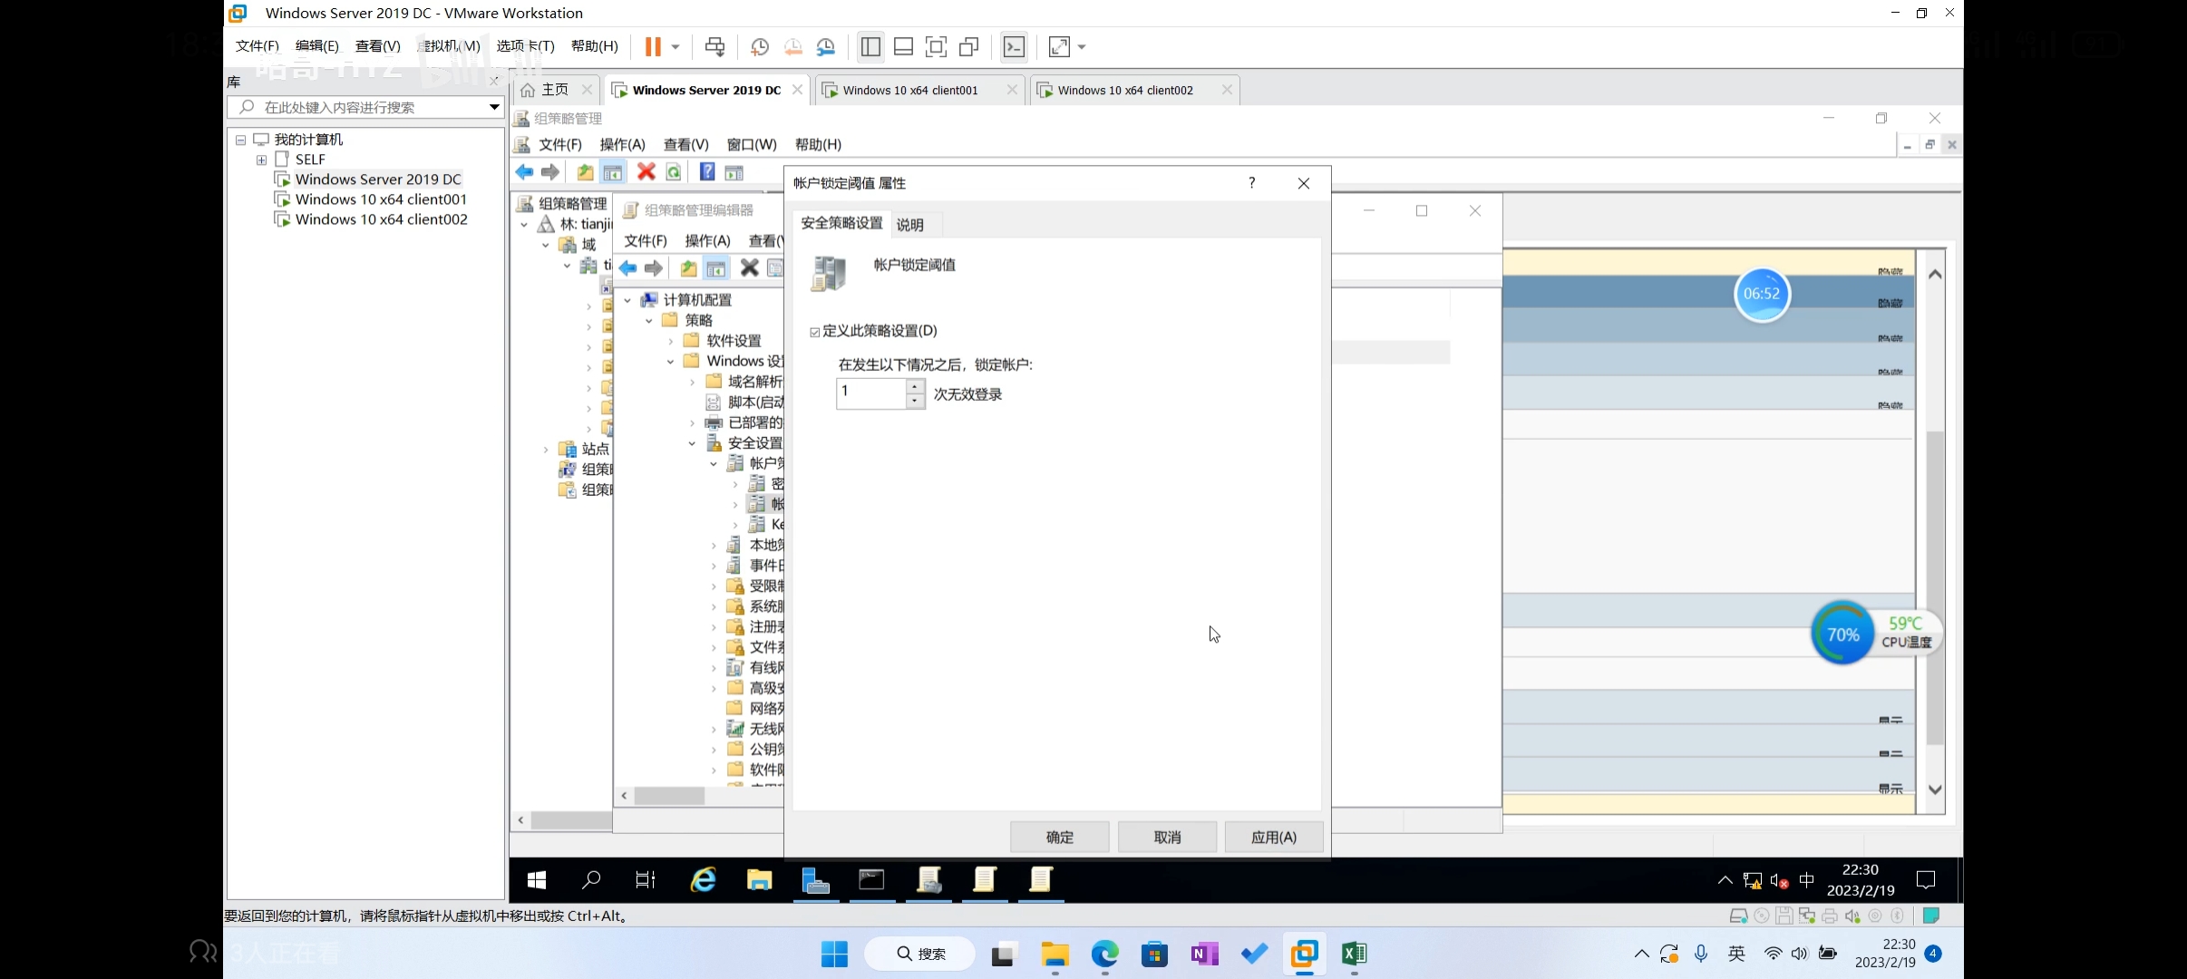This screenshot has width=2187, height=979.
Task: Open the 操作(A) menu in Group Policy Management
Action: (622, 144)
